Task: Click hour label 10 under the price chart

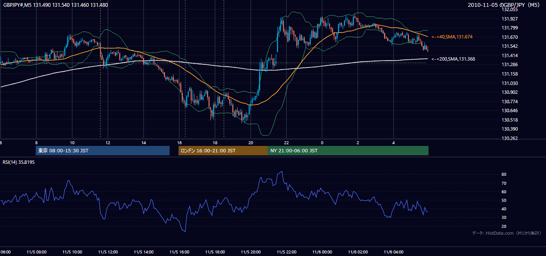Action: click(x=72, y=143)
